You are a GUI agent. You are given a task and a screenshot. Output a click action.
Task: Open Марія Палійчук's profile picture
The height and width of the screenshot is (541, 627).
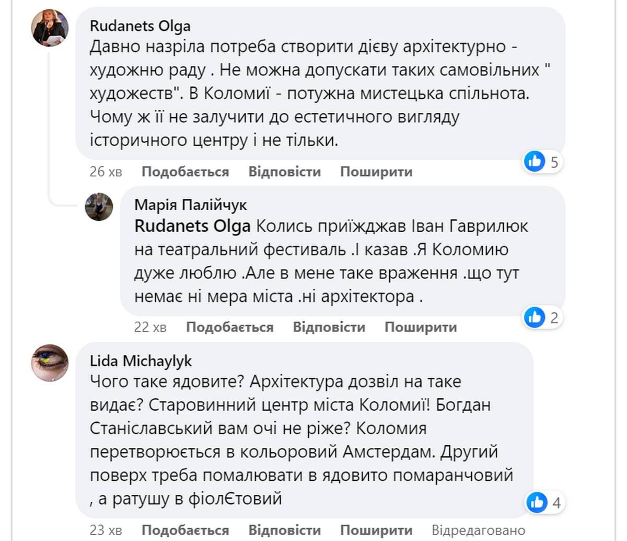click(x=98, y=207)
